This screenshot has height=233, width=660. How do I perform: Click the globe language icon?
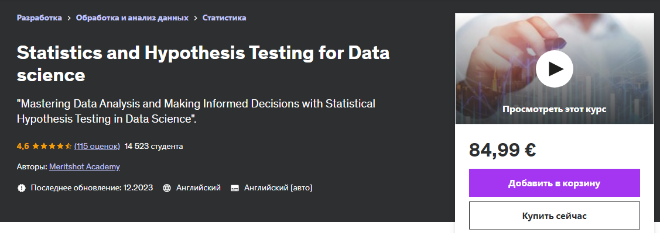(x=167, y=187)
